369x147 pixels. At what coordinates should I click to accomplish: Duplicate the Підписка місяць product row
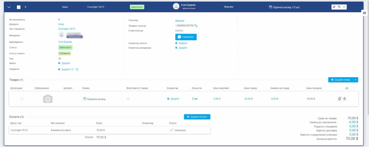pyautogui.click(x=339, y=99)
